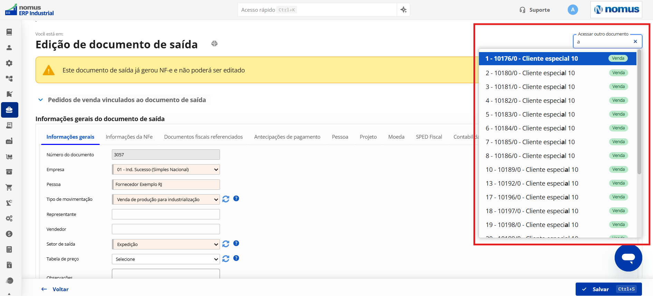Refresh Tipo de movimentação options
This screenshot has width=653, height=296.
click(226, 199)
